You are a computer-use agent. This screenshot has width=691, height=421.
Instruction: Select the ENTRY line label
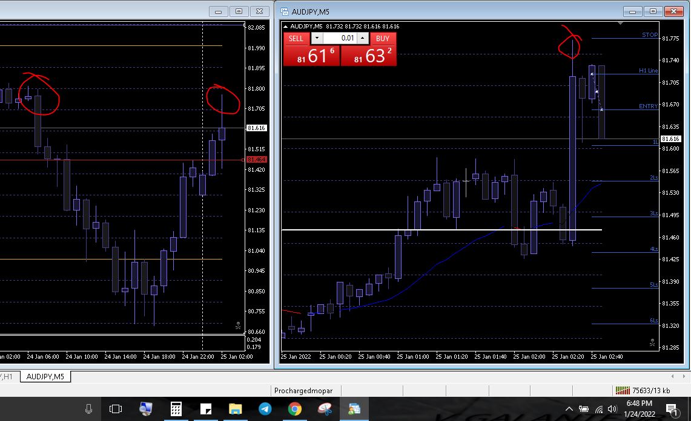click(648, 106)
